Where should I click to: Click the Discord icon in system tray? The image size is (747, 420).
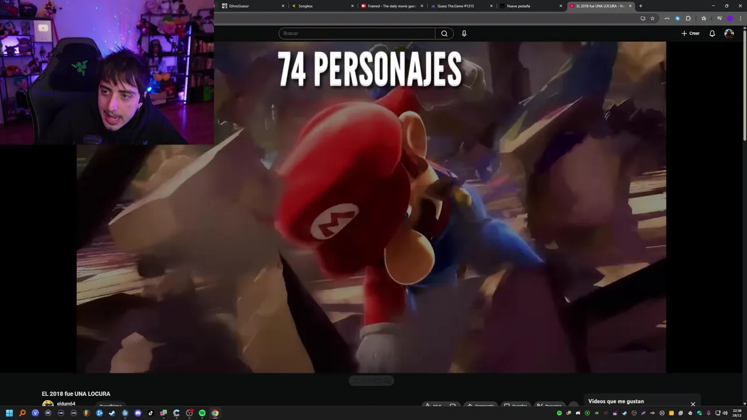coord(578,413)
